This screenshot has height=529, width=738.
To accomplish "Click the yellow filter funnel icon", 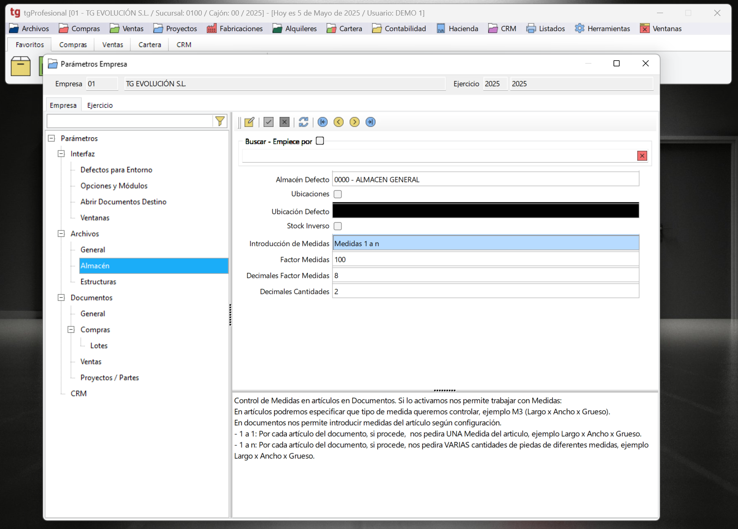I will (220, 121).
